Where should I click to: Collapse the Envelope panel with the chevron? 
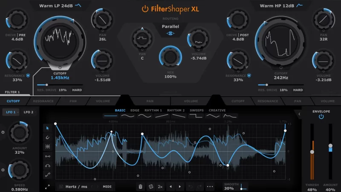pos(299,114)
